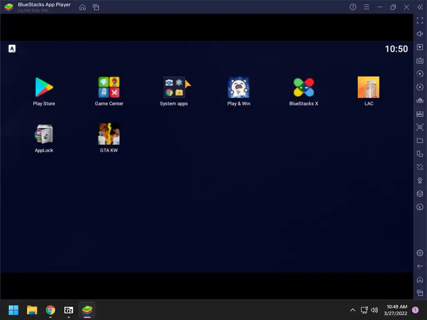Click the recent apps icon in the sidebar
Screen dimensions: 427x320
(420, 293)
